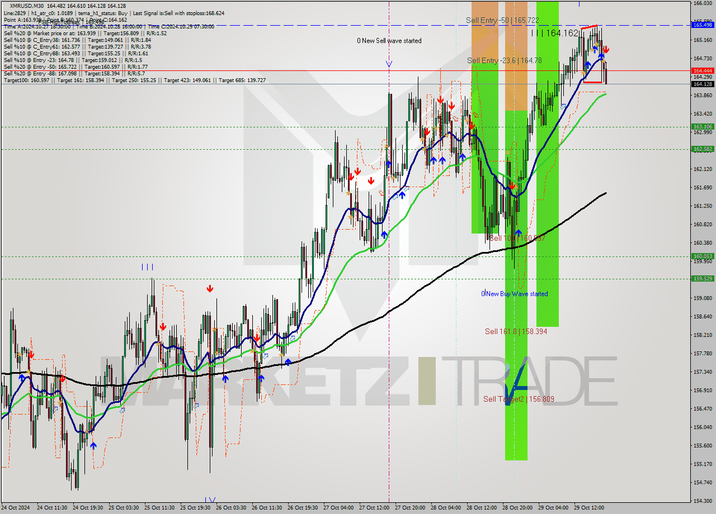Click the red 164.444 price tag
Viewport: 716px width, 514px height.
tap(703, 70)
